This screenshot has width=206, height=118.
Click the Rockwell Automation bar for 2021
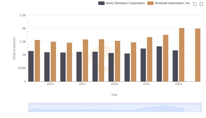click(150, 59)
